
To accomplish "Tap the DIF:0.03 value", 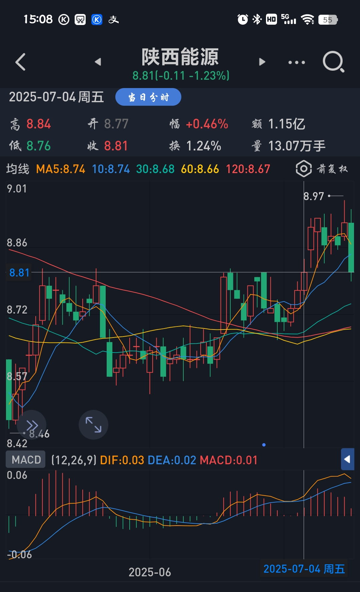I will click(x=122, y=460).
